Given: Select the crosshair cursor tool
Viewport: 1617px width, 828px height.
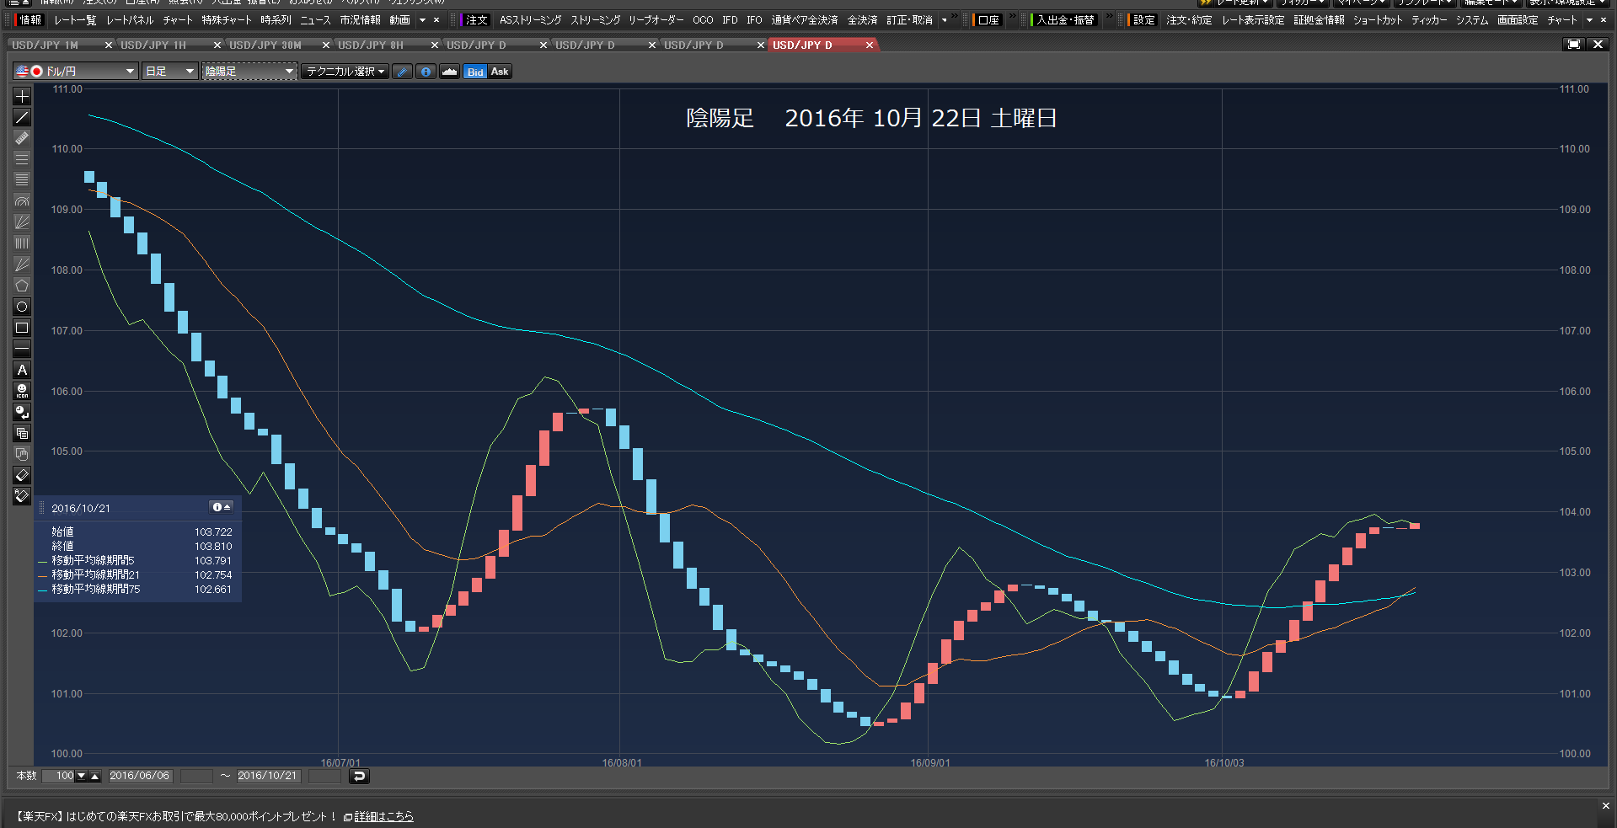Looking at the screenshot, I should (x=22, y=96).
